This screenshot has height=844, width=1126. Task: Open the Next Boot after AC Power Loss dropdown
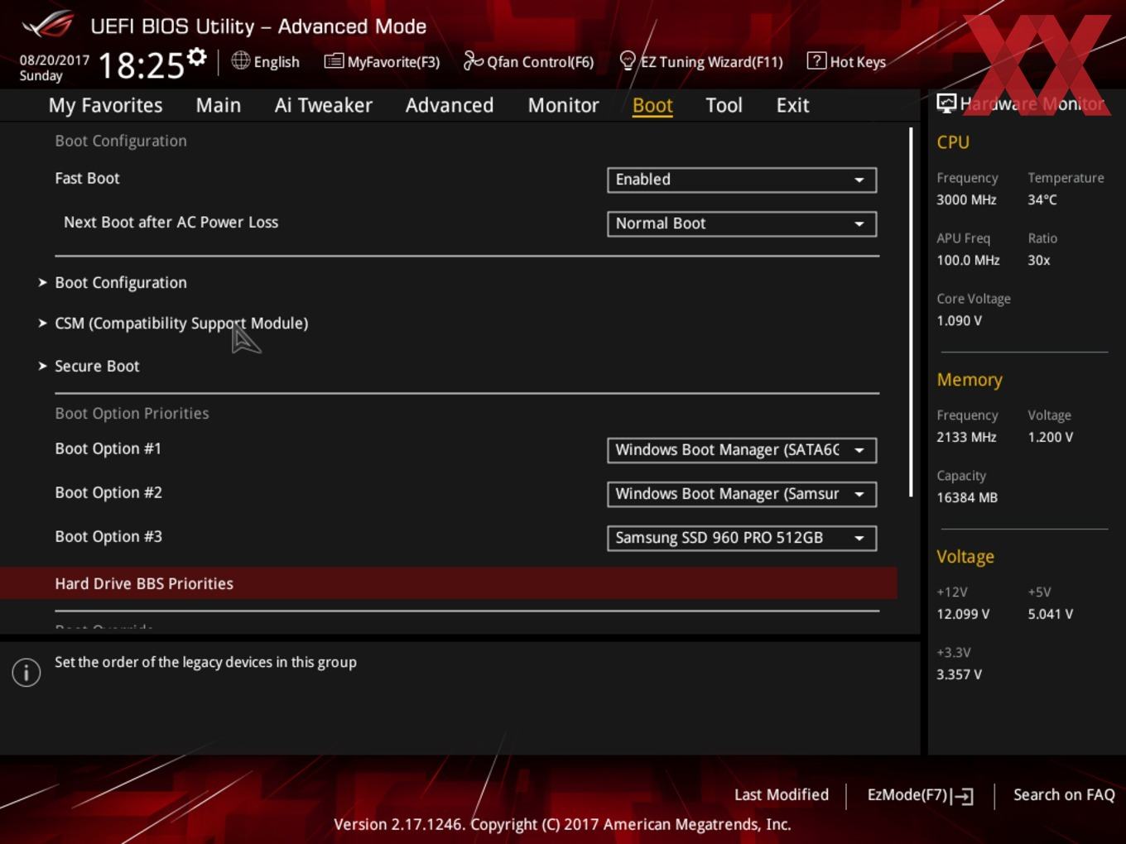tap(742, 223)
